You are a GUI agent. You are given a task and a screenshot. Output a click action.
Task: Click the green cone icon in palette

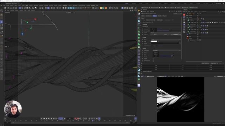click(139, 31)
